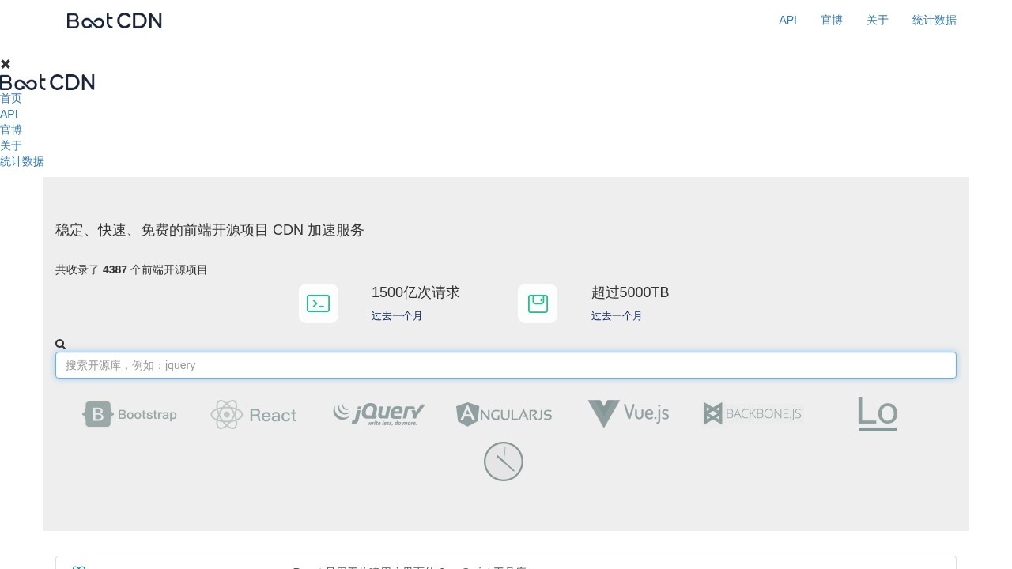
Task: Open the API page from top navigation
Action: [x=787, y=20]
